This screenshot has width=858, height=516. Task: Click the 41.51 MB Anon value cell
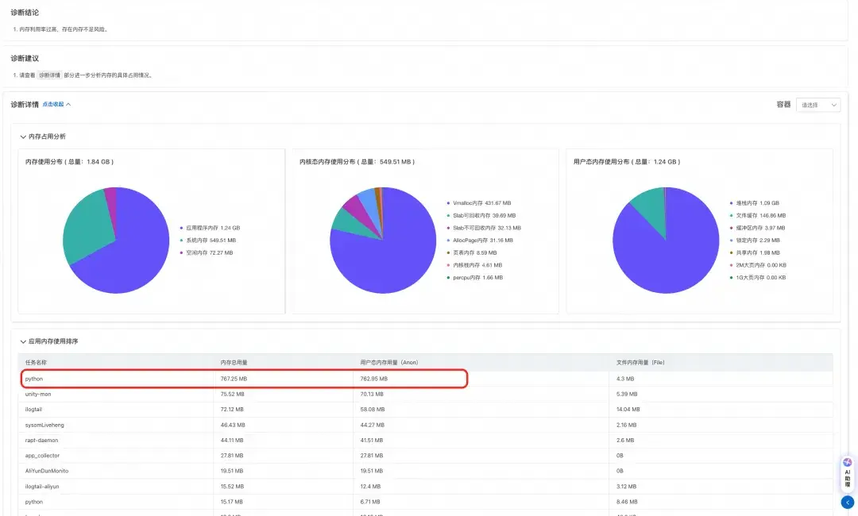coord(372,440)
